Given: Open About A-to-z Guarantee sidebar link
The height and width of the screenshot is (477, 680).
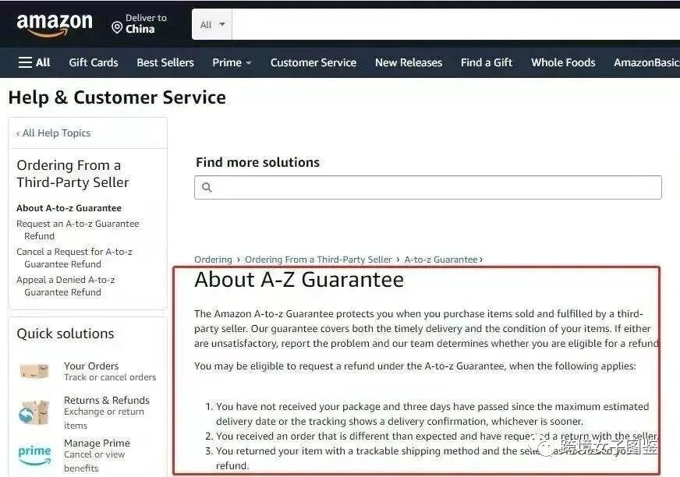Looking at the screenshot, I should point(69,208).
